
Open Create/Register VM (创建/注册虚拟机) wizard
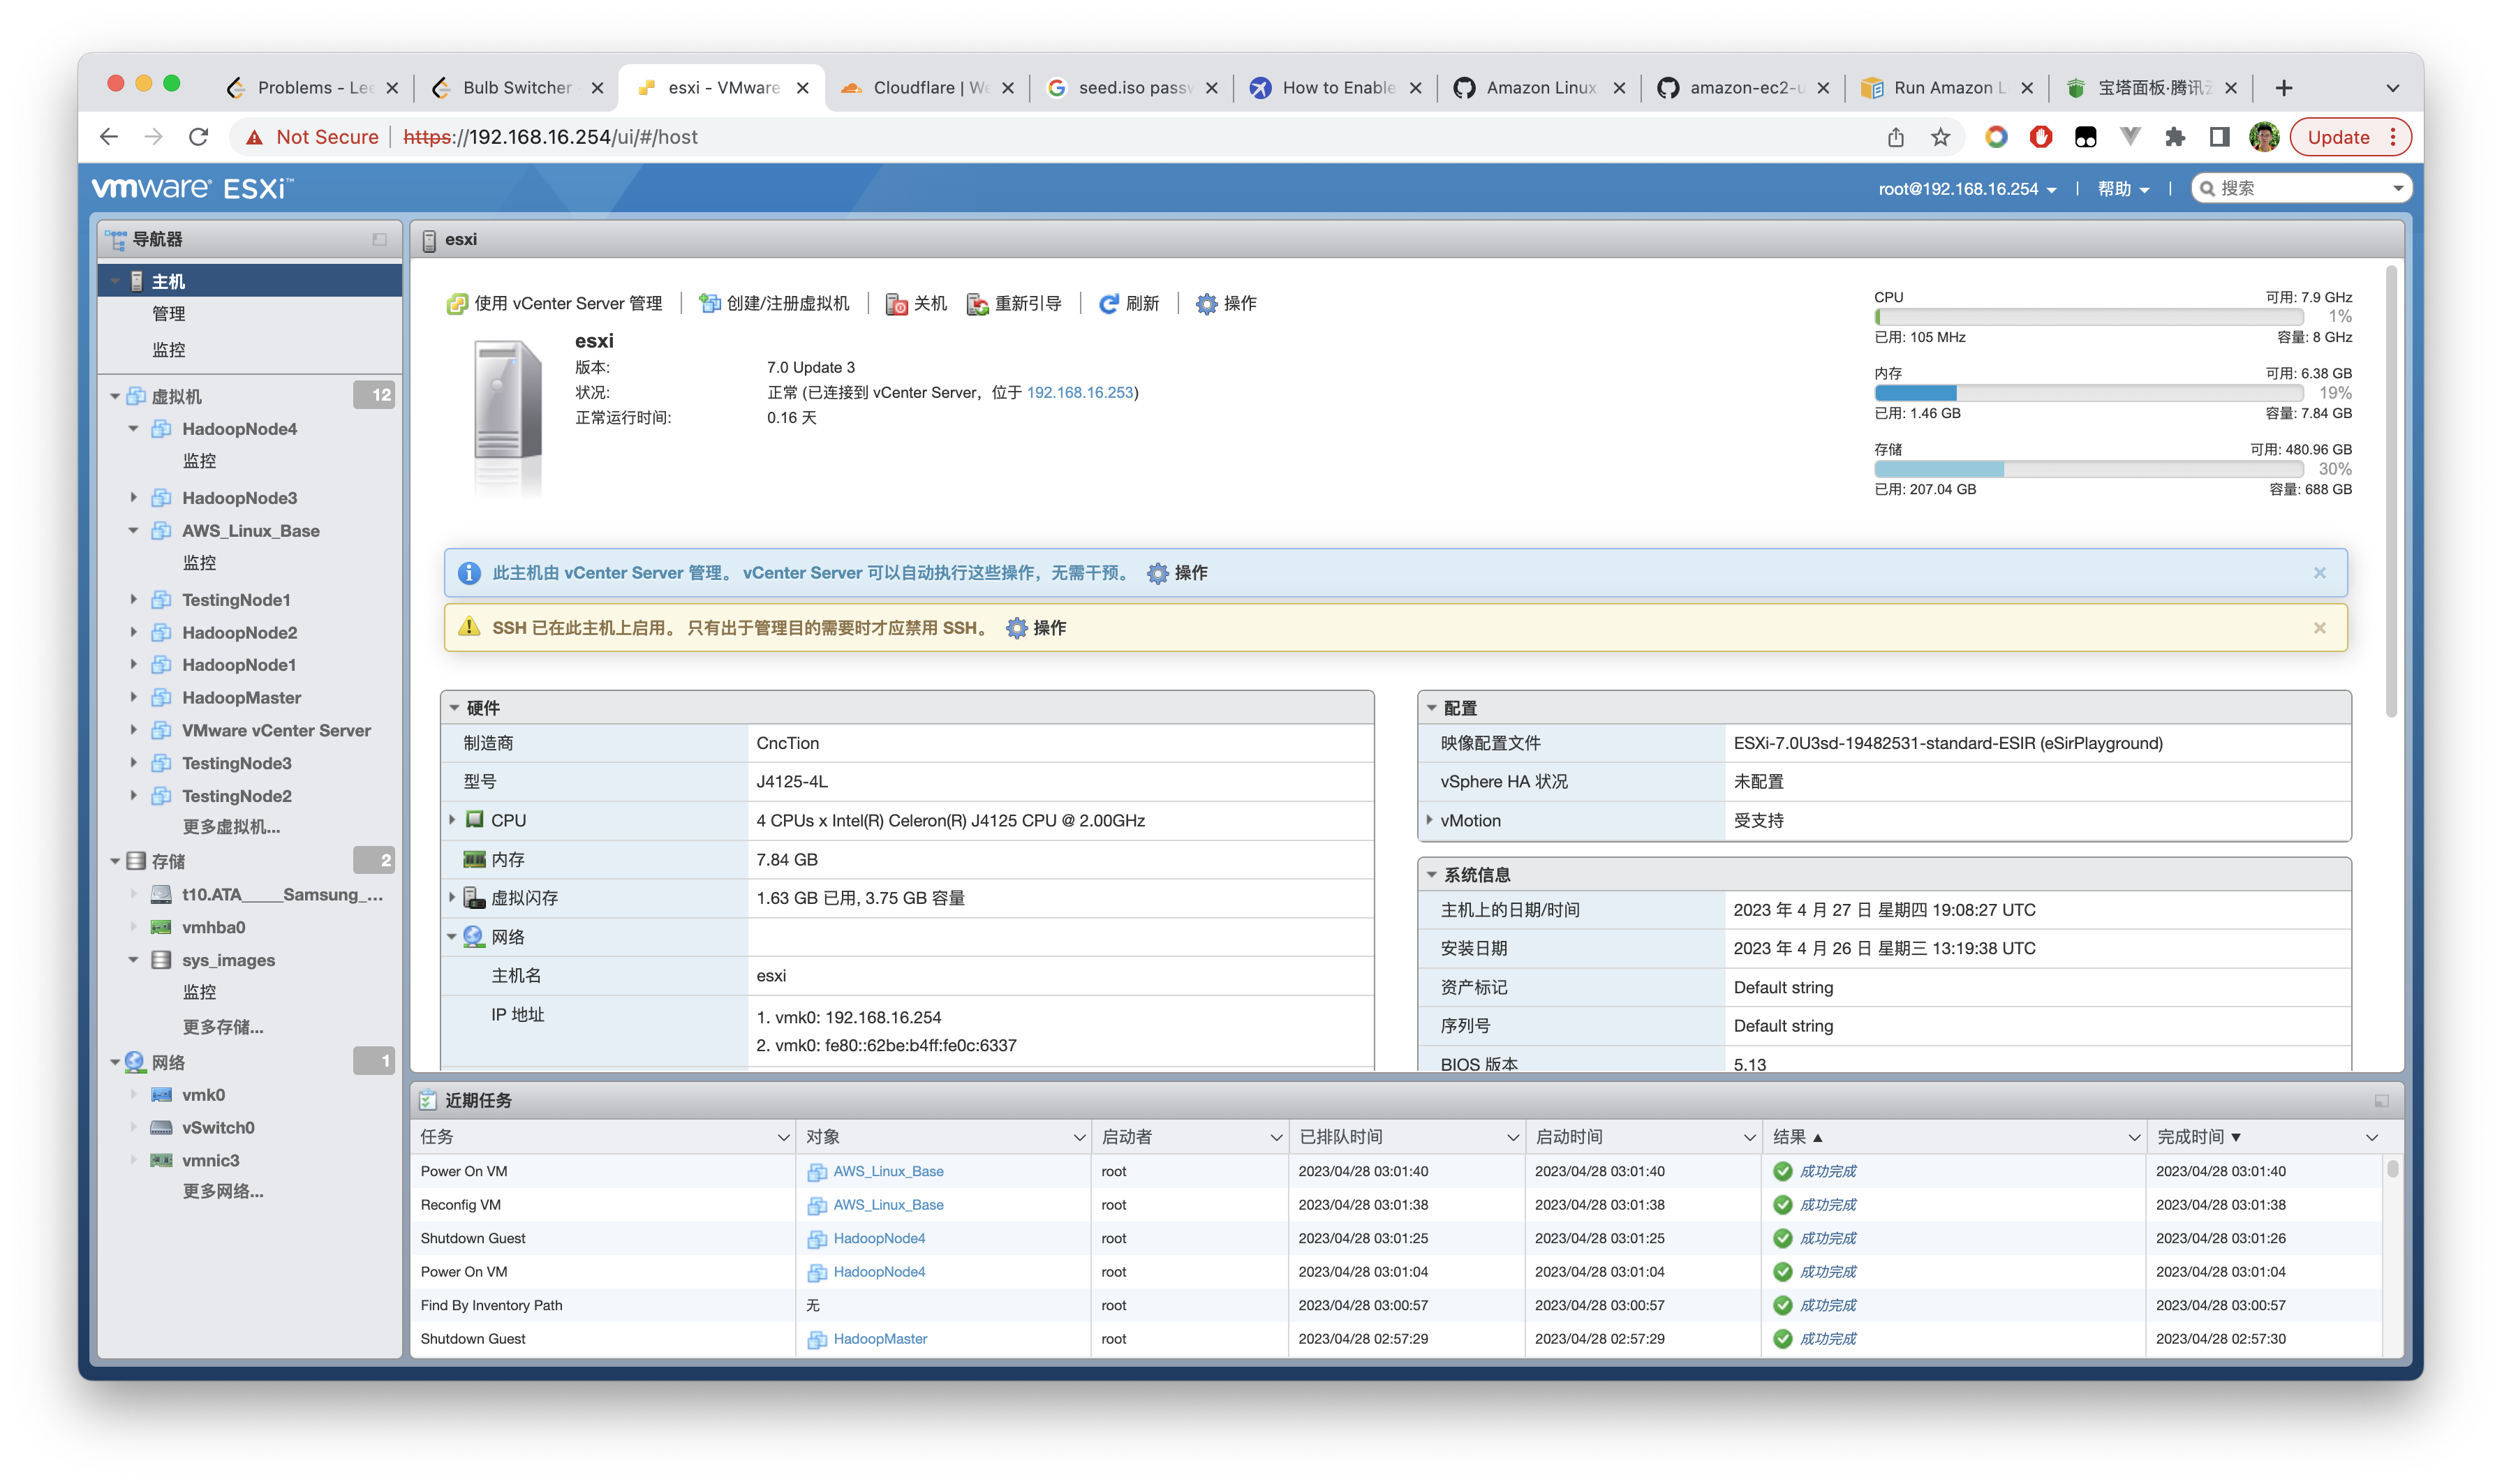coord(775,304)
